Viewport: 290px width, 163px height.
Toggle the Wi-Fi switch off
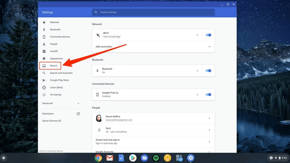click(x=208, y=35)
